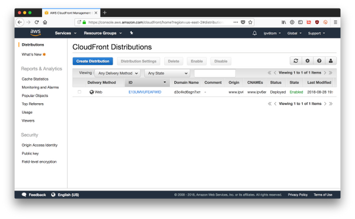This screenshot has width=355, height=219.
Task: Click the Create Distribution button
Action: (92, 61)
